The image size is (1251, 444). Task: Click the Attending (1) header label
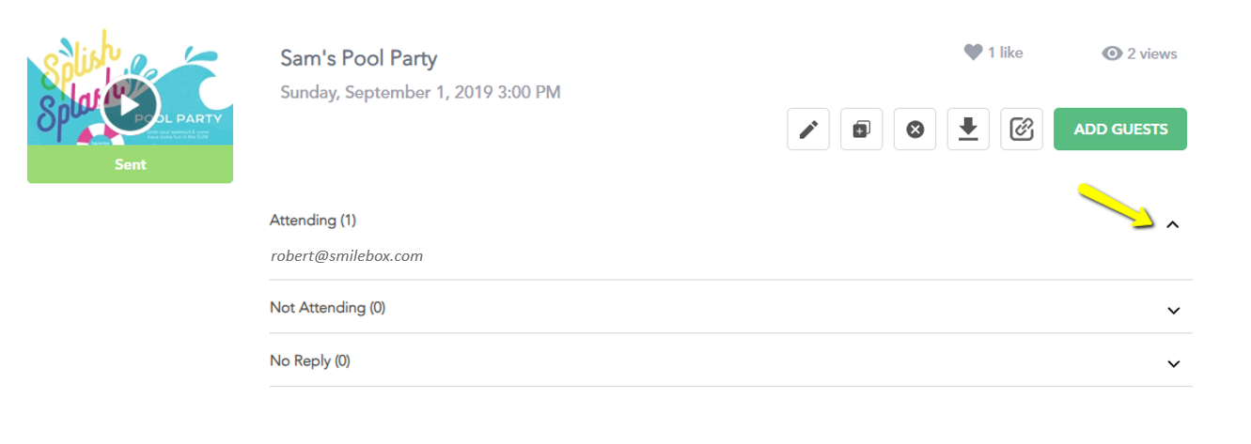tap(313, 220)
